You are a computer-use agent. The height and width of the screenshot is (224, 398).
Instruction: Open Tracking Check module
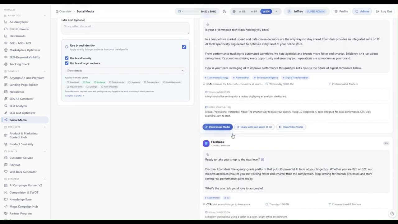tap(19, 64)
